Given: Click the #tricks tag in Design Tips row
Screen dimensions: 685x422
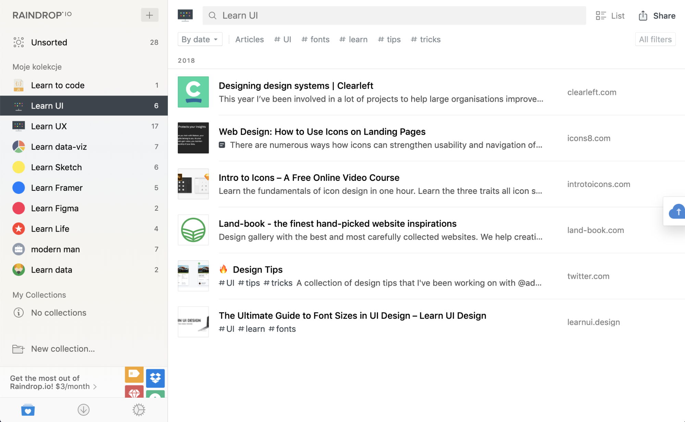Looking at the screenshot, I should tap(278, 283).
